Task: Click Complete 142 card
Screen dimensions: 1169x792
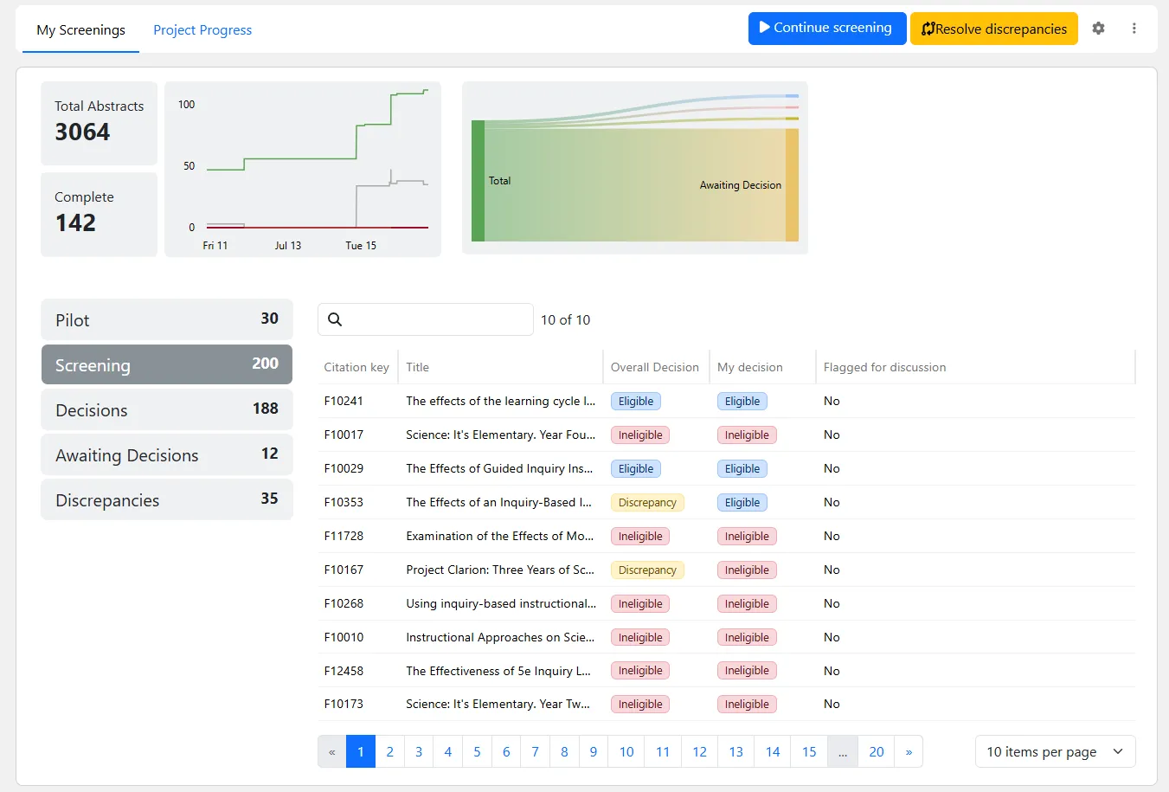Action: tap(99, 214)
